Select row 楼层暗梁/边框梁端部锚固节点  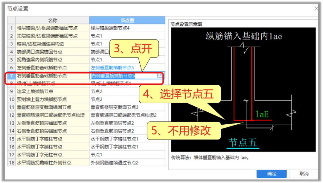53,28
